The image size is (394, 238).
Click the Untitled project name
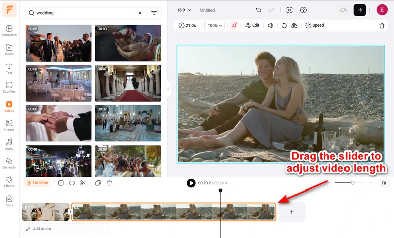(x=207, y=10)
